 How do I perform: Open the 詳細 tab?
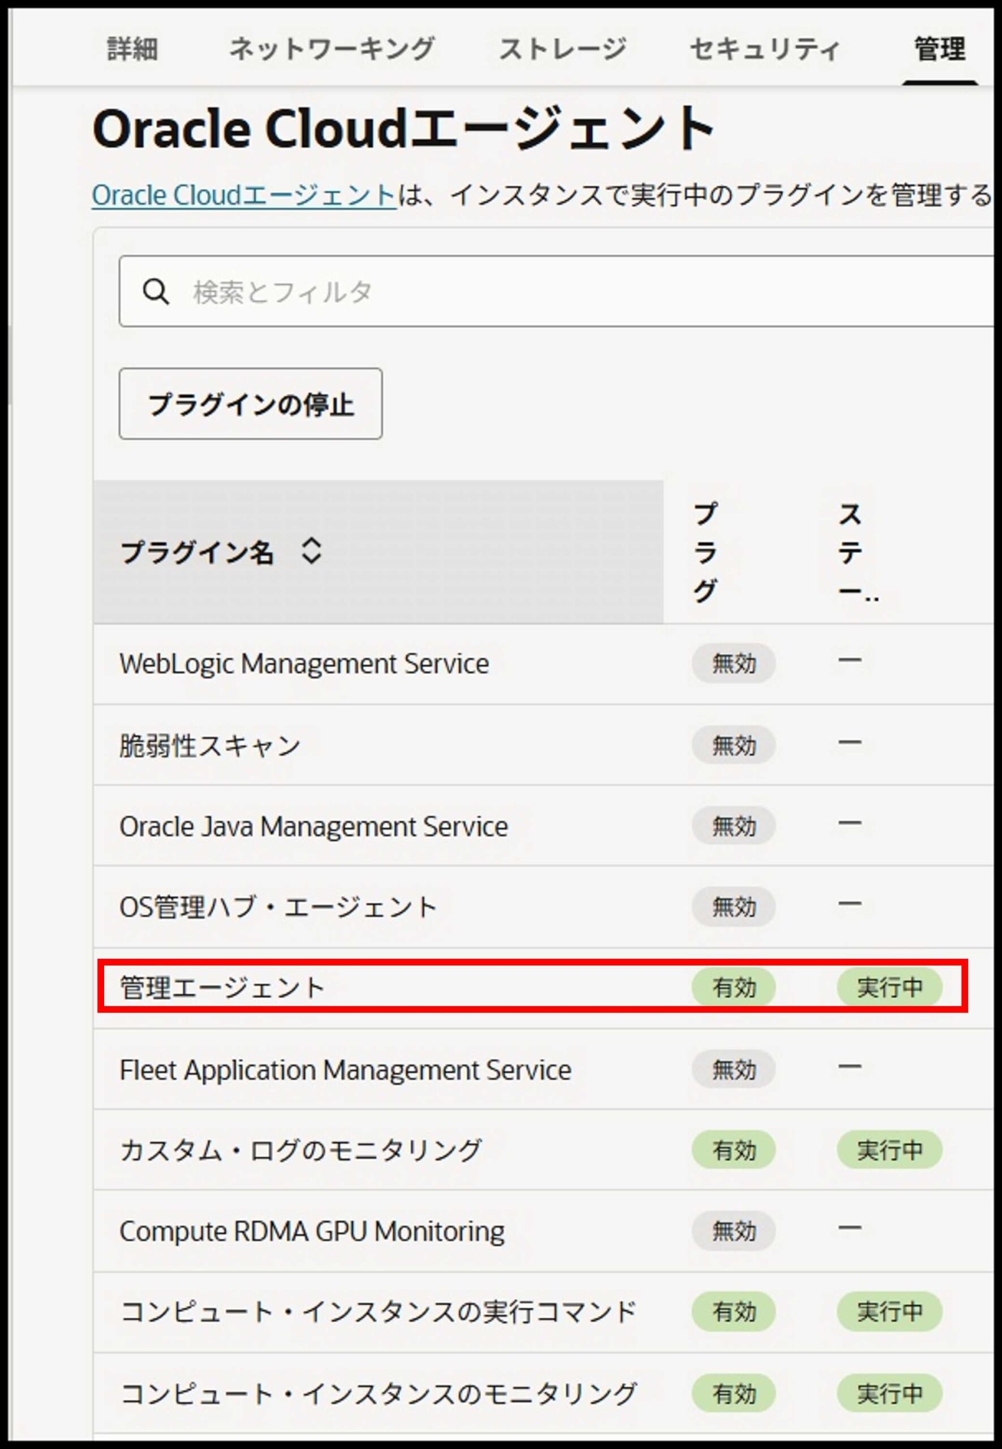coord(132,49)
